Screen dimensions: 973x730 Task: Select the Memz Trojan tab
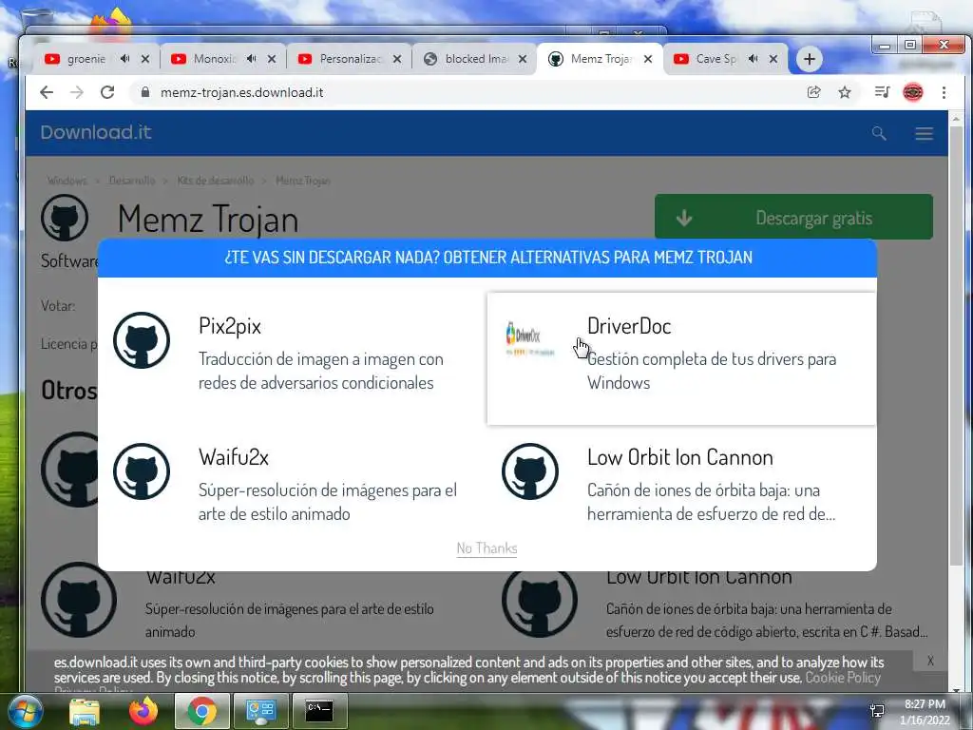pos(601,59)
